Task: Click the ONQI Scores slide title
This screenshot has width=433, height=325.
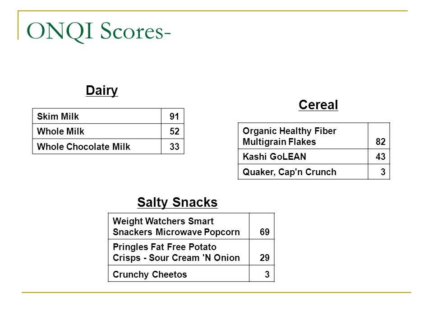Action: 99,32
